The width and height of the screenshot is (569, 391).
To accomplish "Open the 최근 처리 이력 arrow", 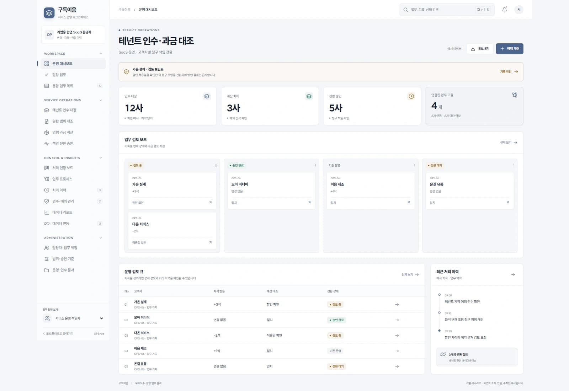I will point(513,274).
